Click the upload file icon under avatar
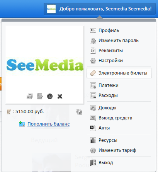Screen dimensions: 158x172 [x=40, y=96]
